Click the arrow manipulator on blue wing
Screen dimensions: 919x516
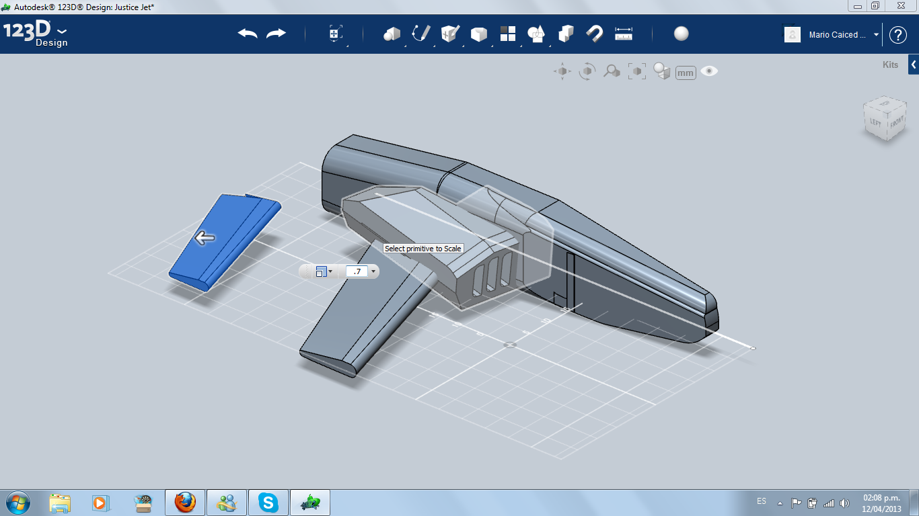pyautogui.click(x=205, y=238)
